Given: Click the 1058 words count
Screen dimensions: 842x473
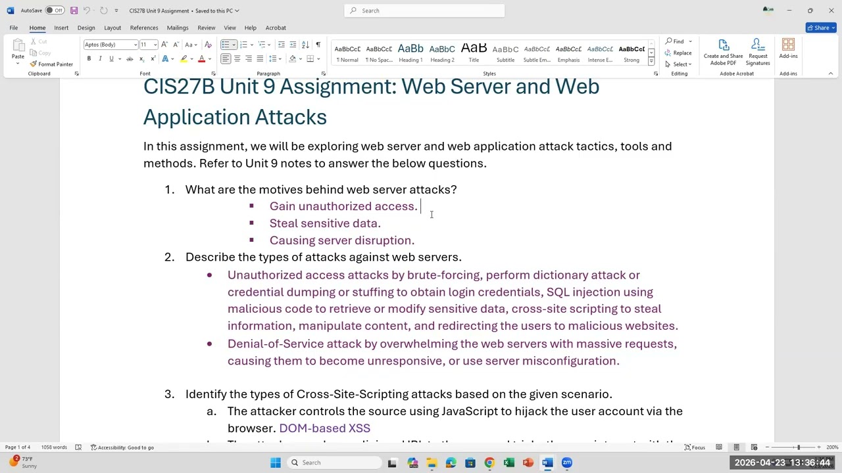Looking at the screenshot, I should (x=54, y=447).
